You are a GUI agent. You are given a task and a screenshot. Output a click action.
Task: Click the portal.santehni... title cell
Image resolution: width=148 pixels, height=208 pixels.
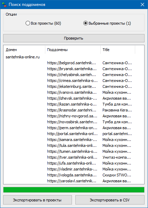(117, 134)
